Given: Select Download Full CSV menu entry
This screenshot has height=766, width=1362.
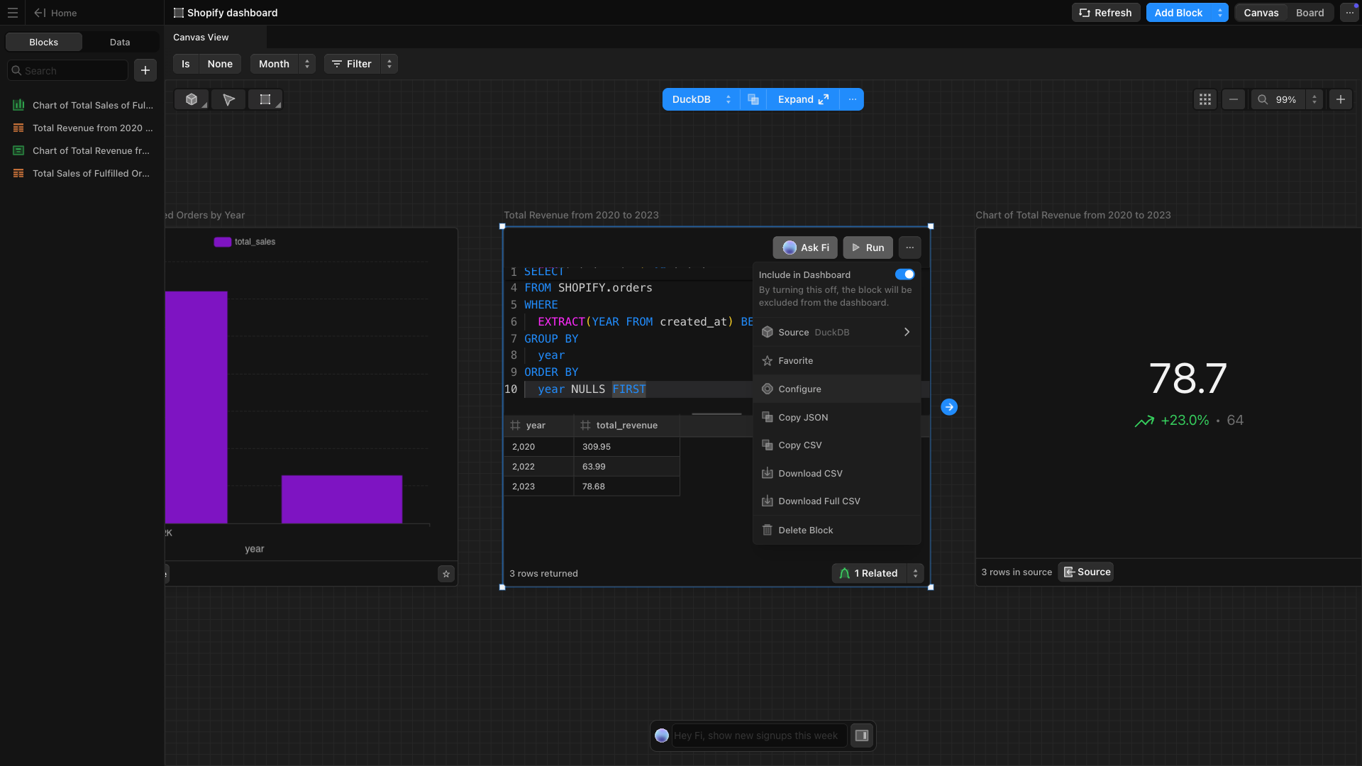Looking at the screenshot, I should point(819,501).
